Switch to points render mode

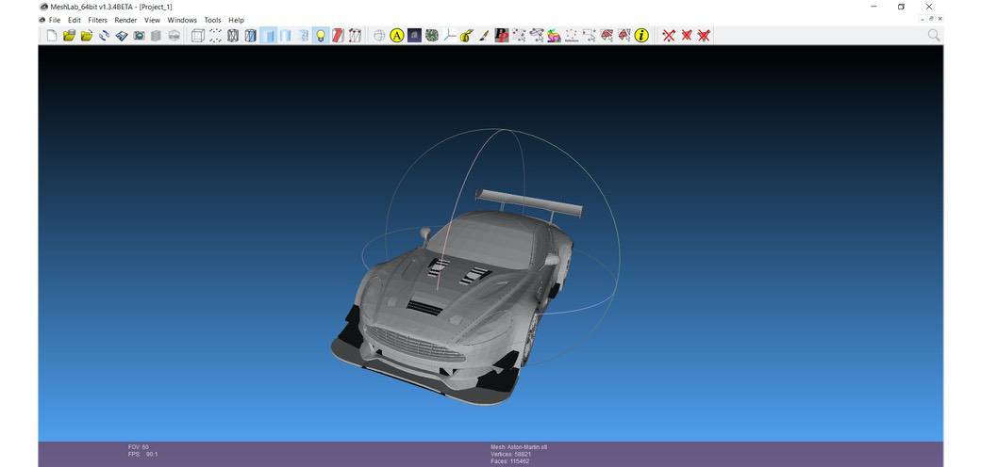pos(216,36)
